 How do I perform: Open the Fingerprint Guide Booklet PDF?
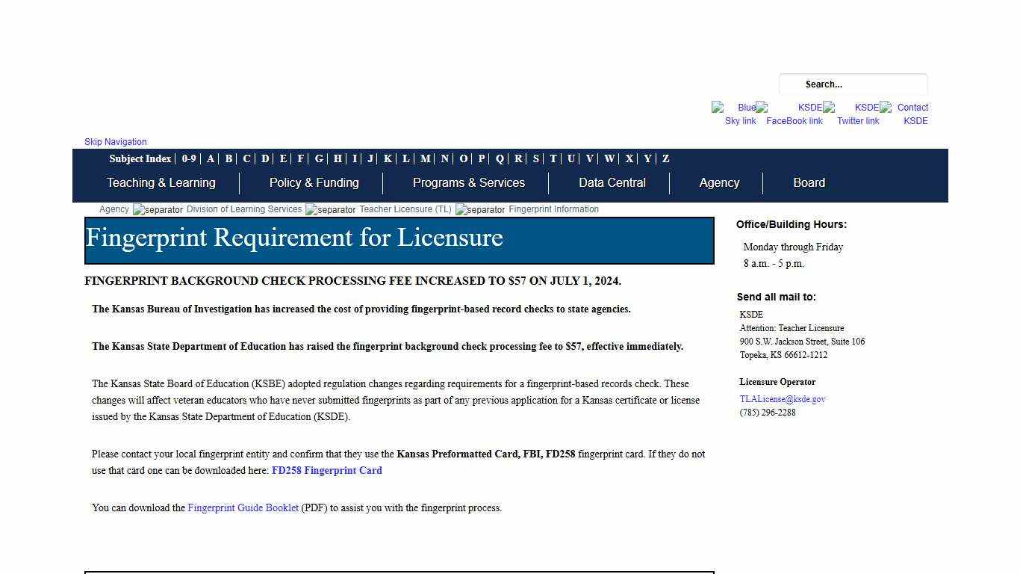pos(243,507)
